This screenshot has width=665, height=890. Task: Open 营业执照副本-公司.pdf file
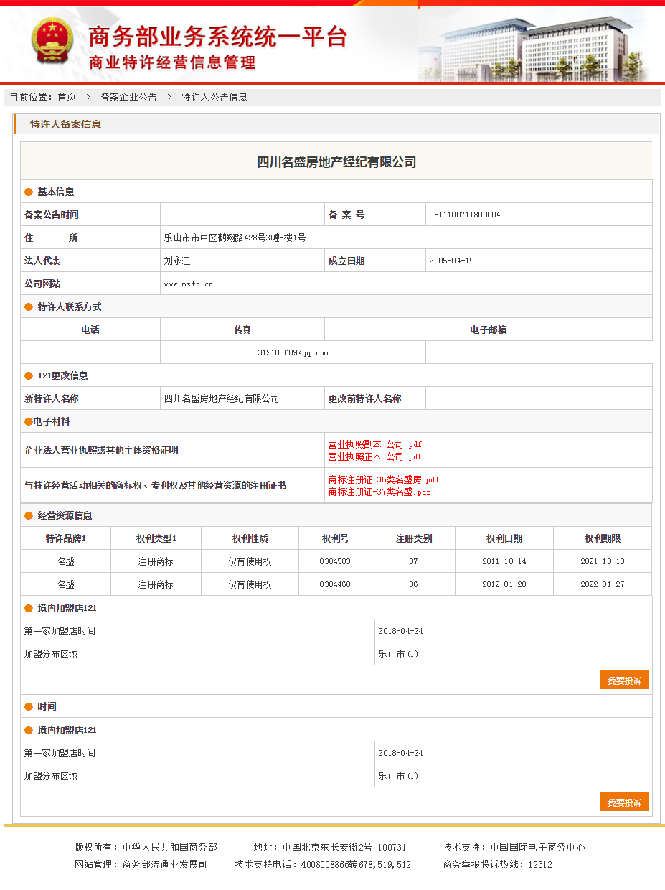[x=375, y=444]
